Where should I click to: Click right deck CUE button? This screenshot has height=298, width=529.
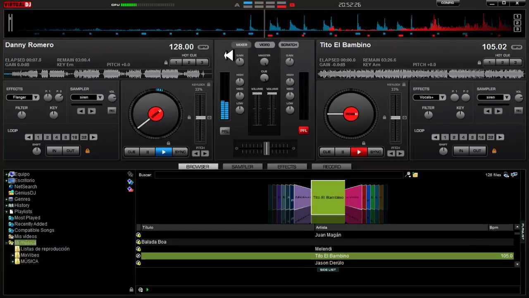(326, 152)
